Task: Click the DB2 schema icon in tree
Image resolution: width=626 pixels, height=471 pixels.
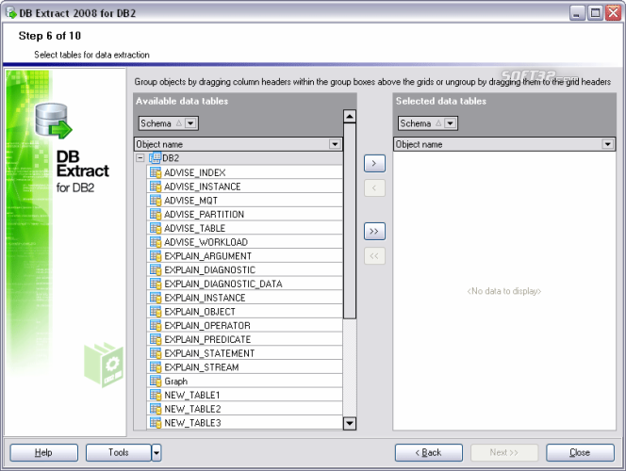Action: coord(155,158)
